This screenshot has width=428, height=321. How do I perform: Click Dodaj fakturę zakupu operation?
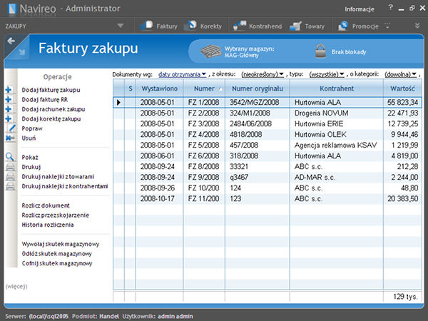coord(51,90)
